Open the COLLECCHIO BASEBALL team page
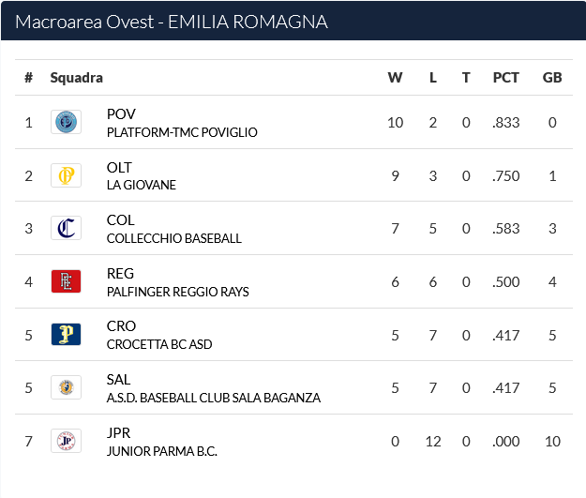The width and height of the screenshot is (586, 498). click(174, 238)
